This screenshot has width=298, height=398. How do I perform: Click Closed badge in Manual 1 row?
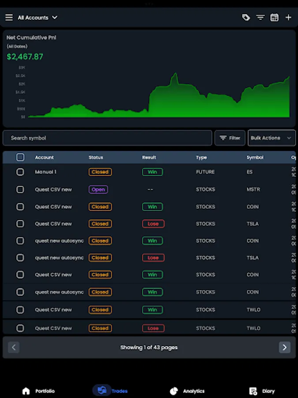[100, 172]
